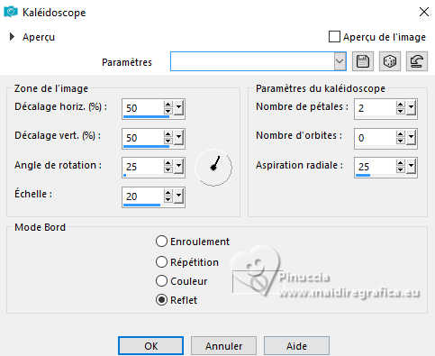The image size is (435, 356).
Task: Click the Kaléidoscope camera icon in title bar
Action: click(x=11, y=12)
